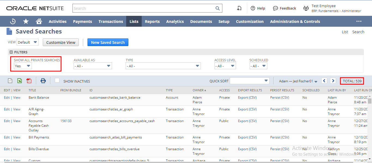Expand the Type filter dropdown
This screenshot has height=163, width=372.
pos(163,66)
